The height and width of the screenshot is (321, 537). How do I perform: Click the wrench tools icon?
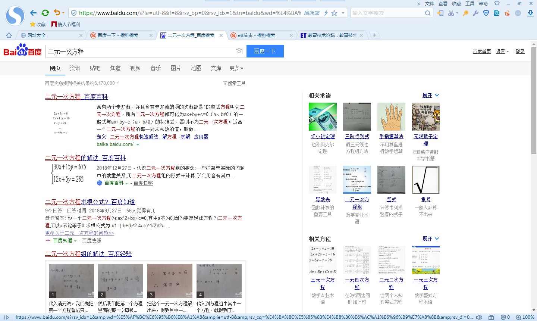(x=475, y=13)
